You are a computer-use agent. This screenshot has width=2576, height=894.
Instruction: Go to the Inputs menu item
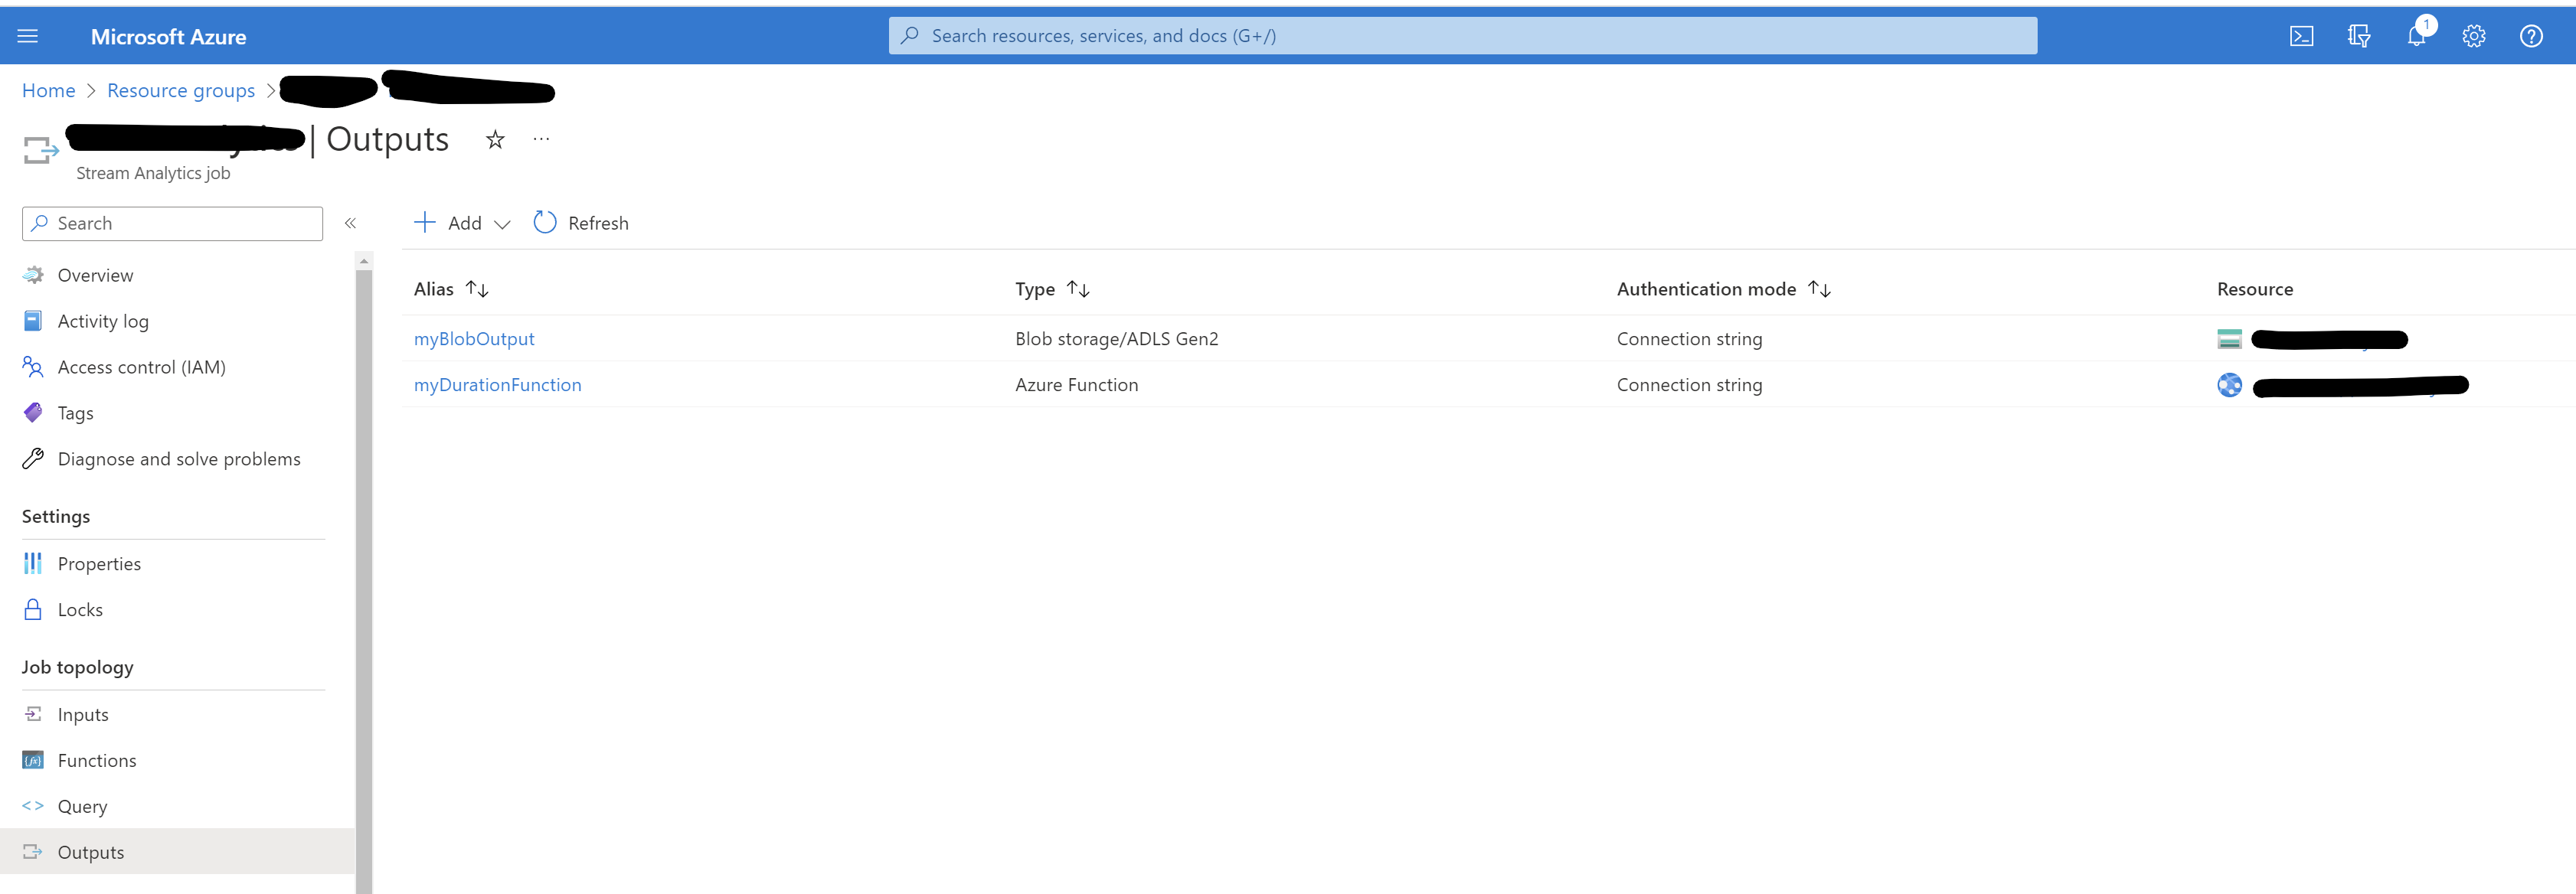coord(83,714)
